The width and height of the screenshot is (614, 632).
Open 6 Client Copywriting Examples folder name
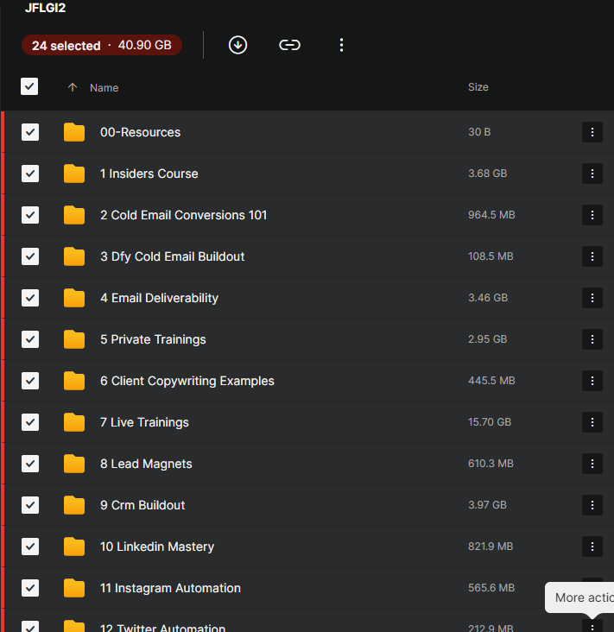click(x=187, y=381)
